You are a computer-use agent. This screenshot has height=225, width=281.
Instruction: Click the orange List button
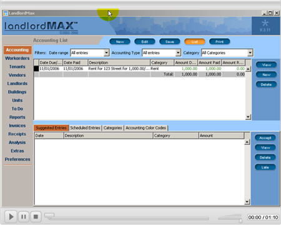point(195,42)
